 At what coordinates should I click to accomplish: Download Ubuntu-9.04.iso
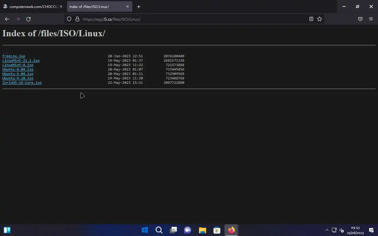coord(18,74)
